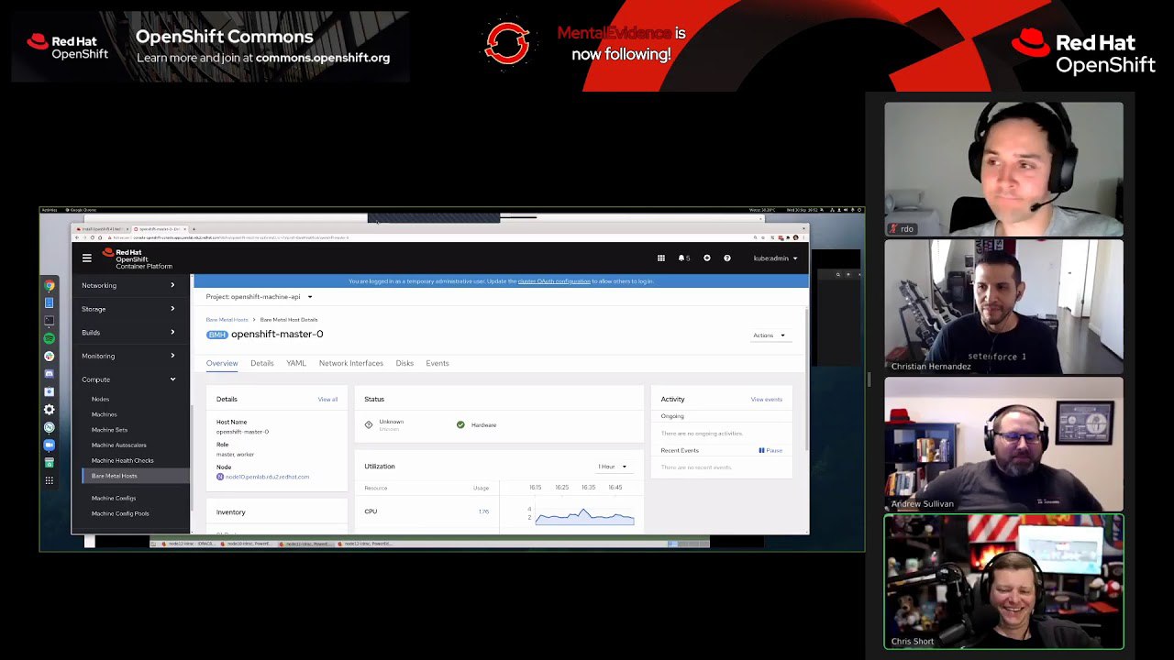Switch to the Overview tab
Screen dimensions: 1174x660
[x=222, y=363]
